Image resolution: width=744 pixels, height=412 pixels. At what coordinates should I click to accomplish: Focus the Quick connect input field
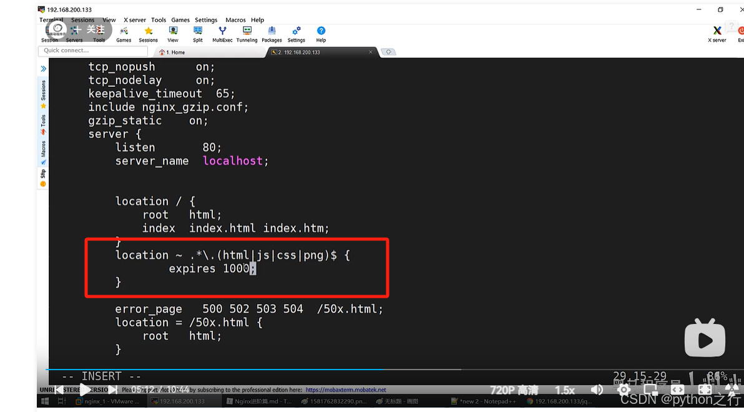(x=93, y=51)
